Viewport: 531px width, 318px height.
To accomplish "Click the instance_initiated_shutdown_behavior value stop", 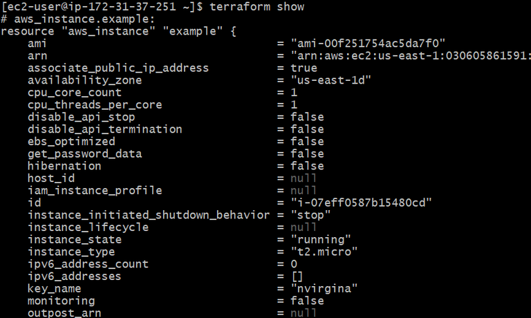I will pos(310,215).
